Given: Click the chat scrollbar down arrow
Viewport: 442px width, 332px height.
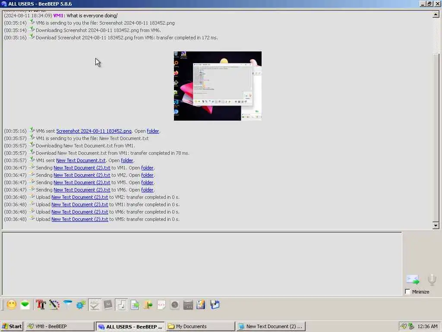Looking at the screenshot, I should tap(436, 225).
